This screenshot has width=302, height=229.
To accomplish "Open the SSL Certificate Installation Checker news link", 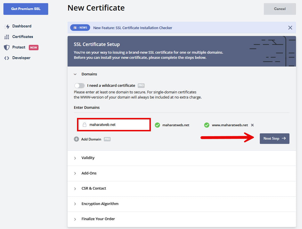I will [x=133, y=28].
